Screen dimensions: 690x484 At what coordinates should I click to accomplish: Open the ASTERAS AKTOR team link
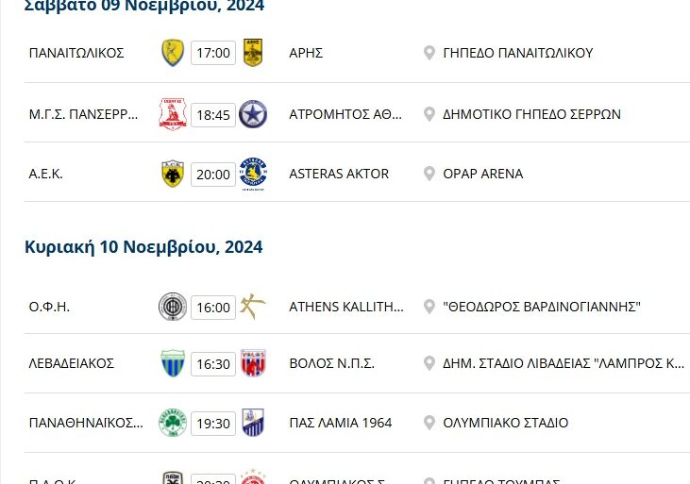pos(338,174)
